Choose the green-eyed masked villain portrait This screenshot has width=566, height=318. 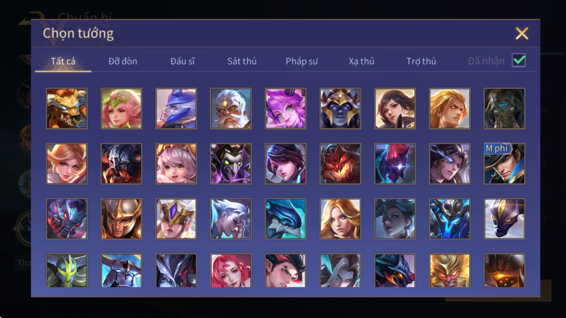(x=231, y=164)
